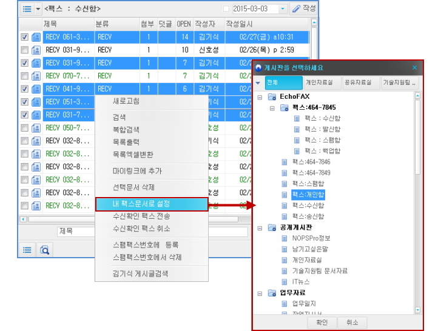
Task: Select 목록엑셀변환 in the context menu
Action: click(x=133, y=154)
